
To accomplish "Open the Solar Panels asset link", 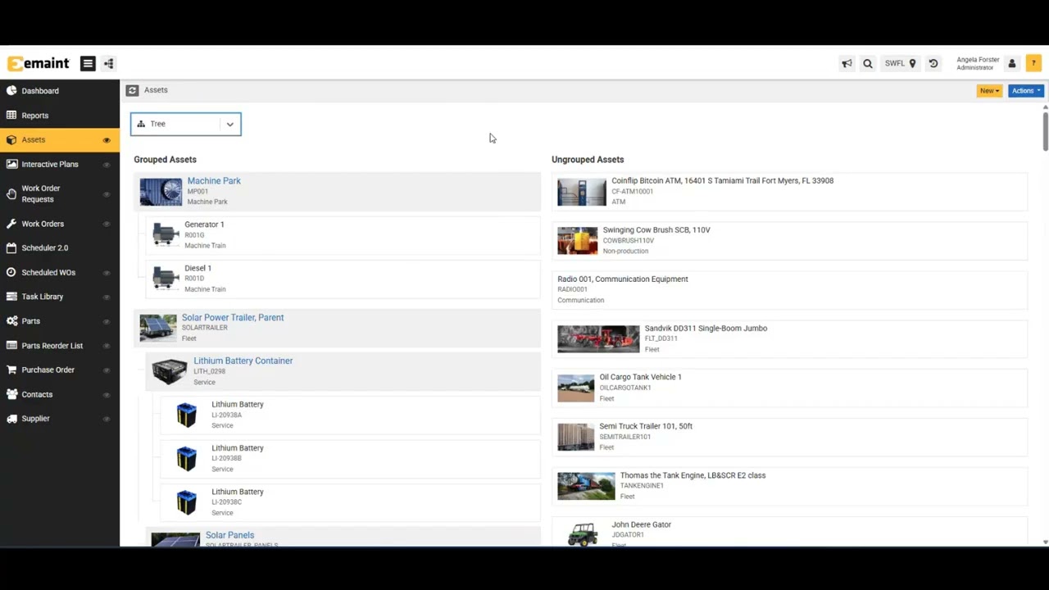I will (229, 535).
